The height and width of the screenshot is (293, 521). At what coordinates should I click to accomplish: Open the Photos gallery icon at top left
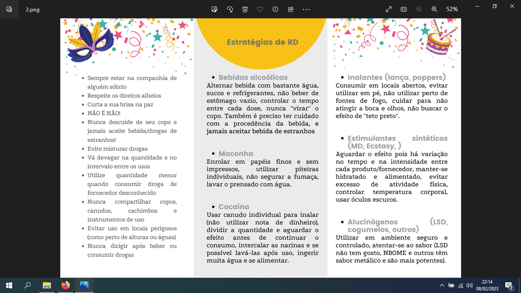(9, 9)
